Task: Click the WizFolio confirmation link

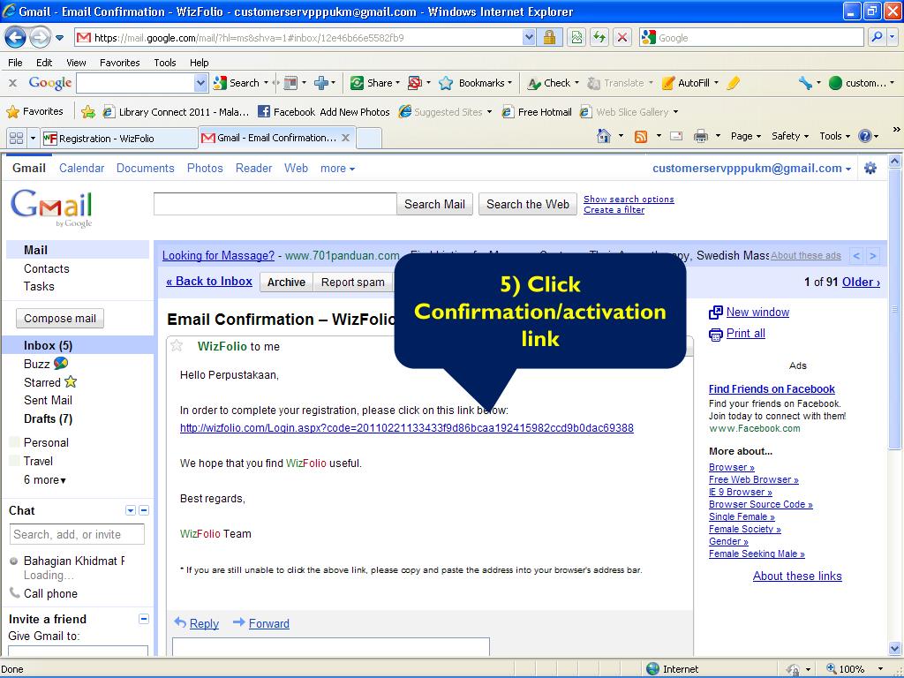Action: pyautogui.click(x=406, y=428)
